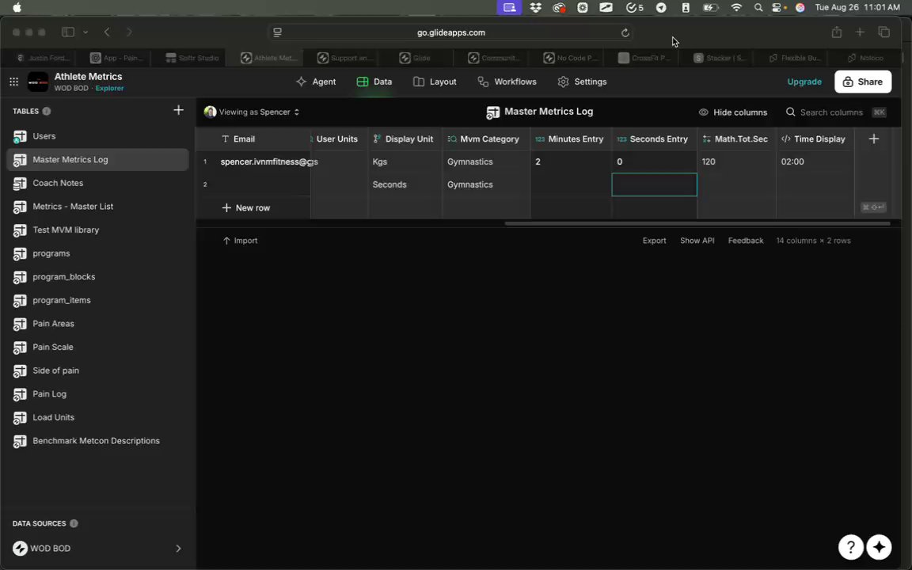Image resolution: width=912 pixels, height=570 pixels.
Task: Select the spencer.ivnmfitness email cell
Action: (x=262, y=161)
